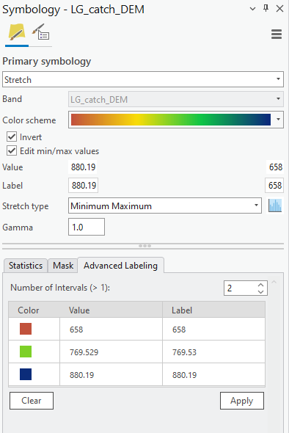Click the table Value cell 880.19
Screen dimensions: 289x433
coord(111,375)
